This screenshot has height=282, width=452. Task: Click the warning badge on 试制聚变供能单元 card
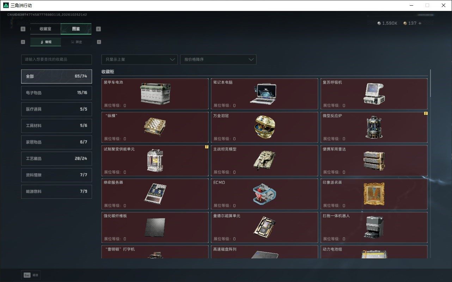click(x=207, y=147)
